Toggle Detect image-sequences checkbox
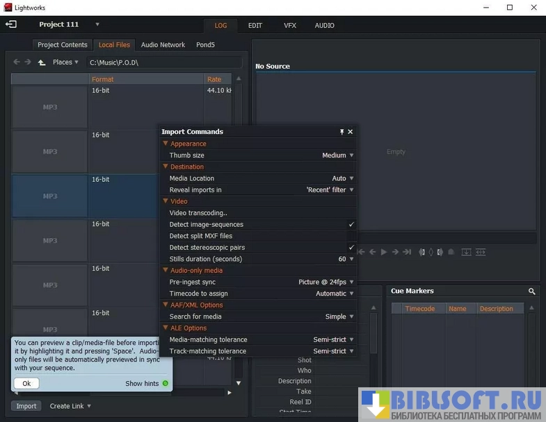The height and width of the screenshot is (422, 546). click(x=351, y=225)
